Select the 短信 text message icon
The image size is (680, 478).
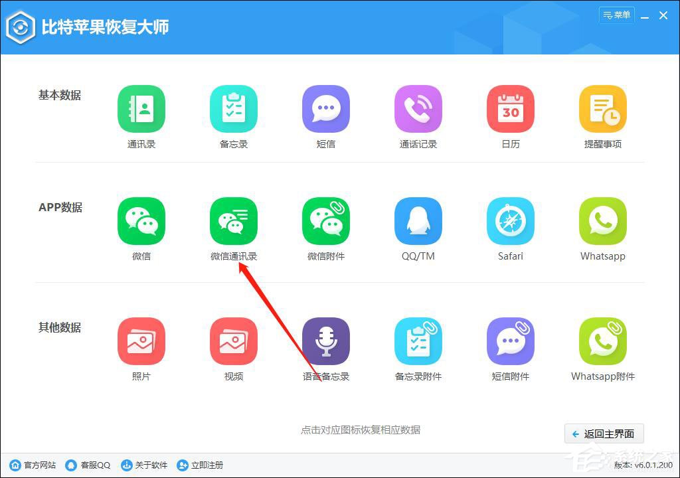coord(325,108)
